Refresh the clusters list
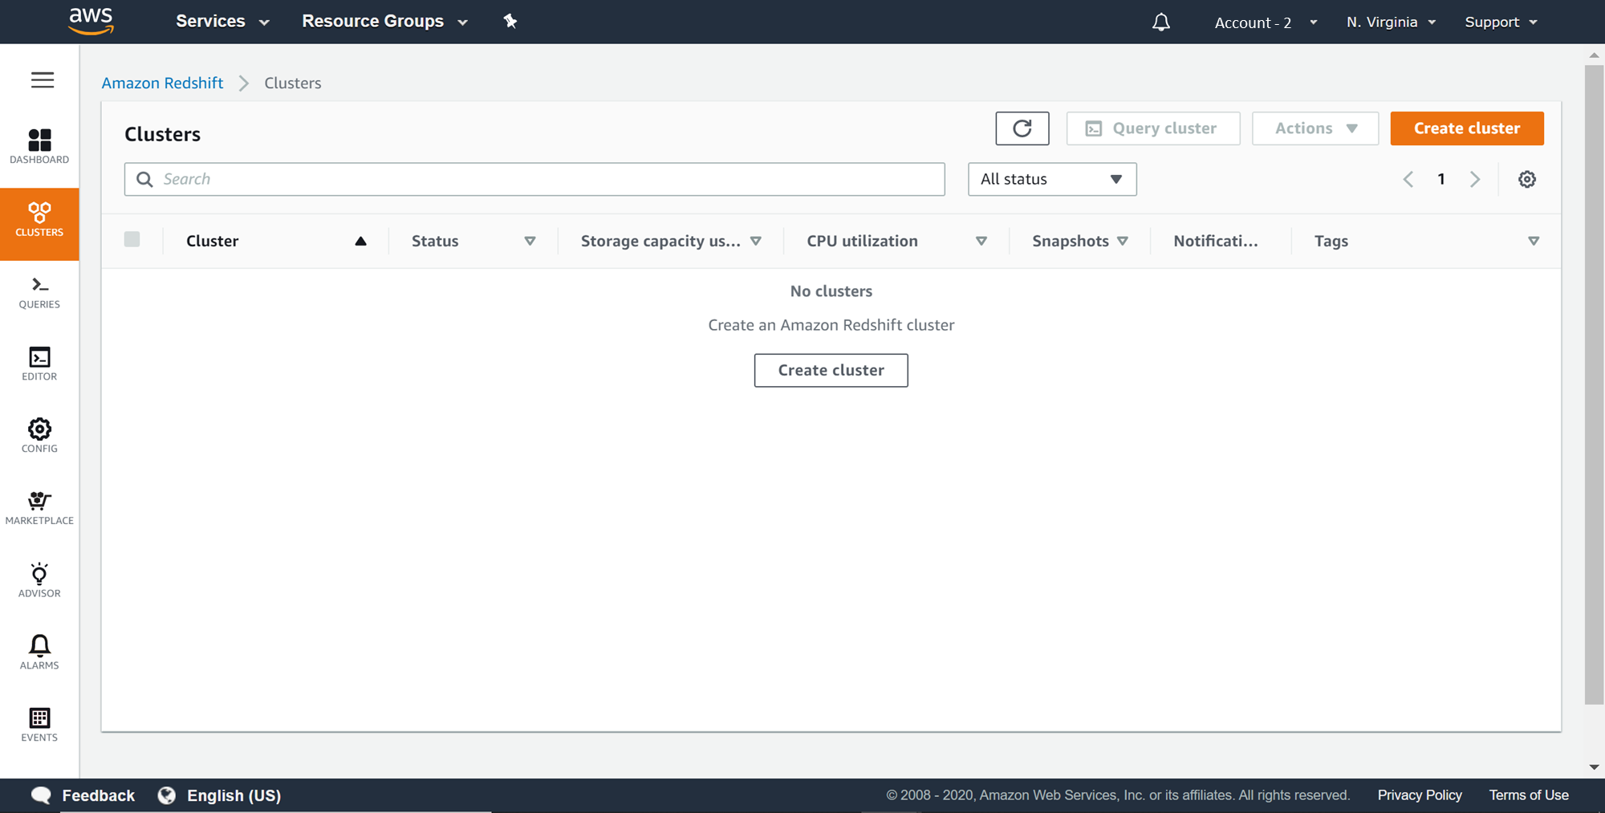The height and width of the screenshot is (813, 1605). click(1022, 128)
